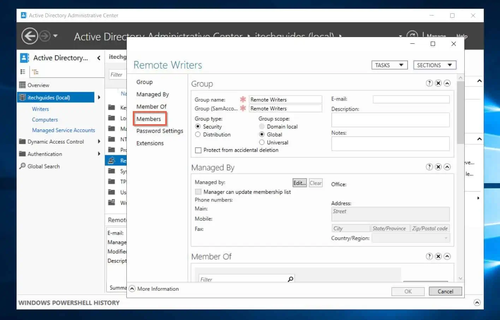
Task: Open help for Member Of section
Action: (x=429, y=256)
